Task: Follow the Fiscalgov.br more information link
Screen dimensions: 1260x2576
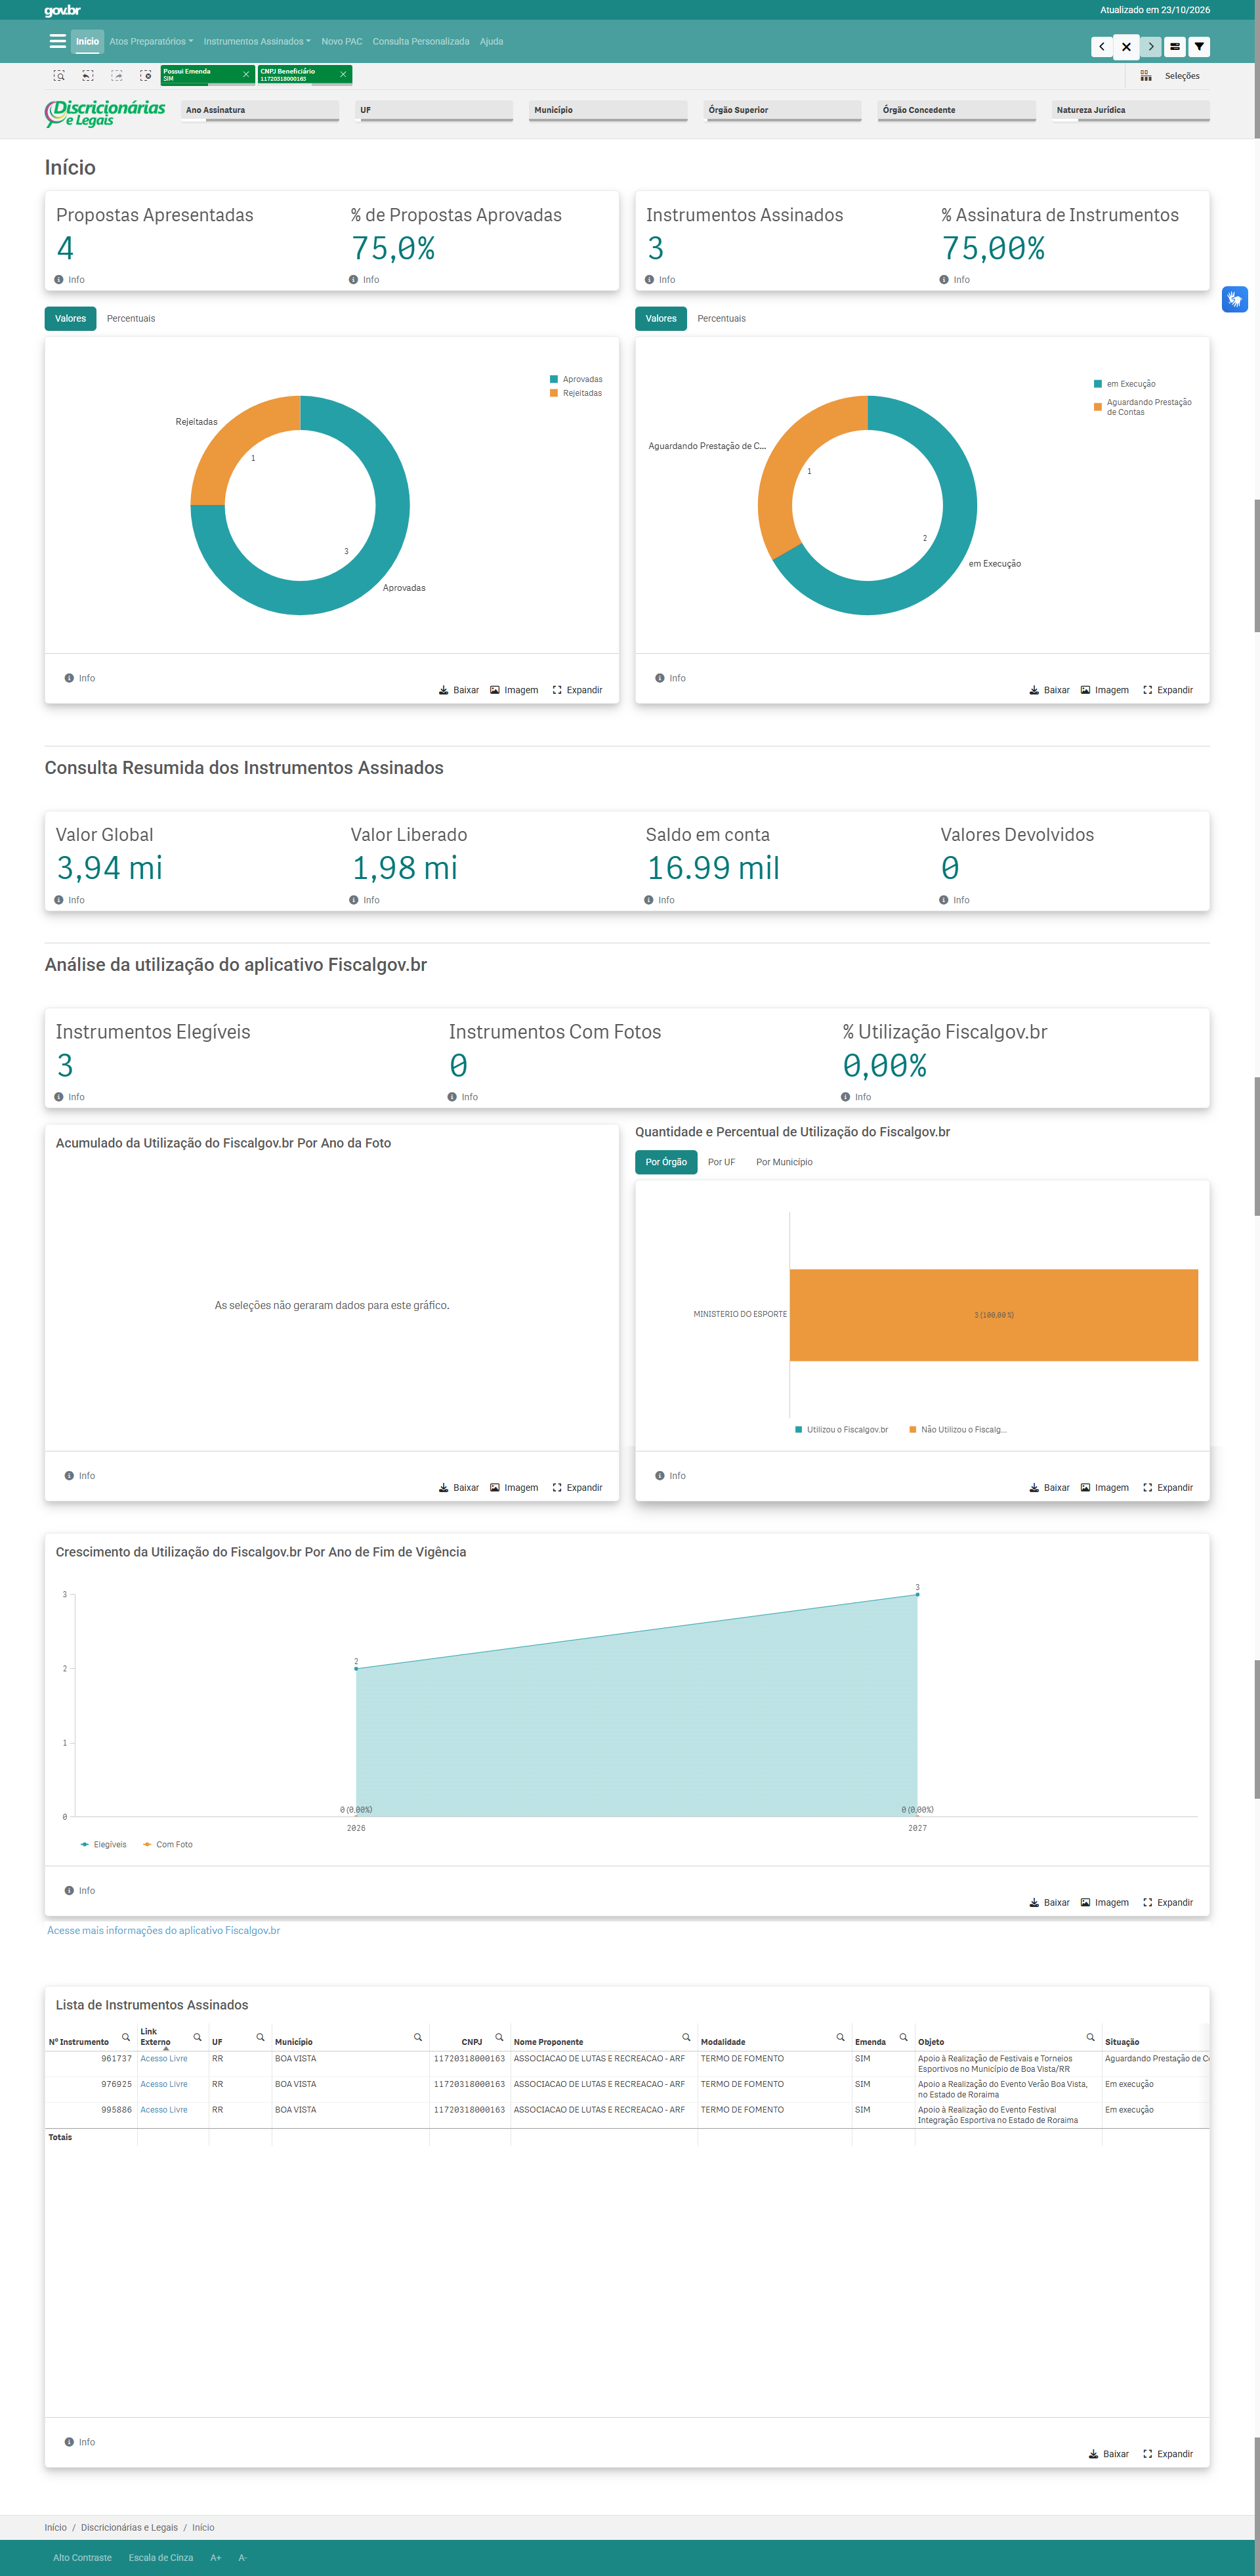Action: coord(164,1931)
